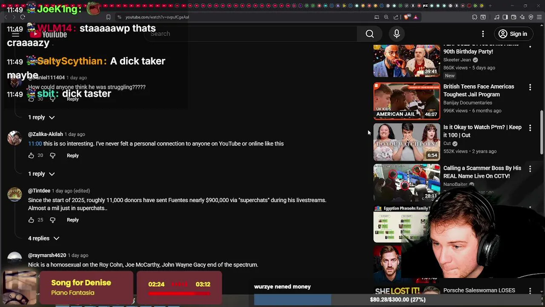Like the Zalika-Akilah comment

31,156
